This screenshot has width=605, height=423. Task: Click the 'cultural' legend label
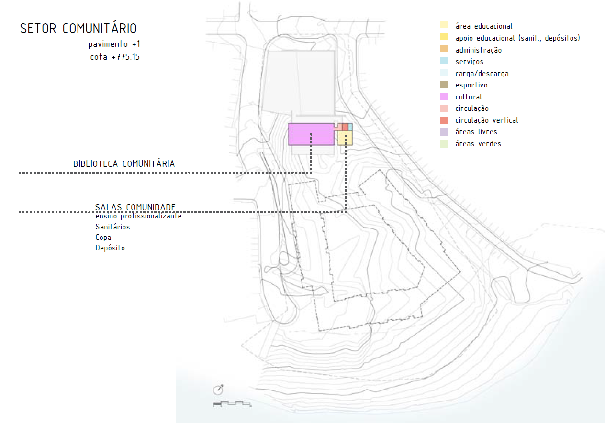469,97
